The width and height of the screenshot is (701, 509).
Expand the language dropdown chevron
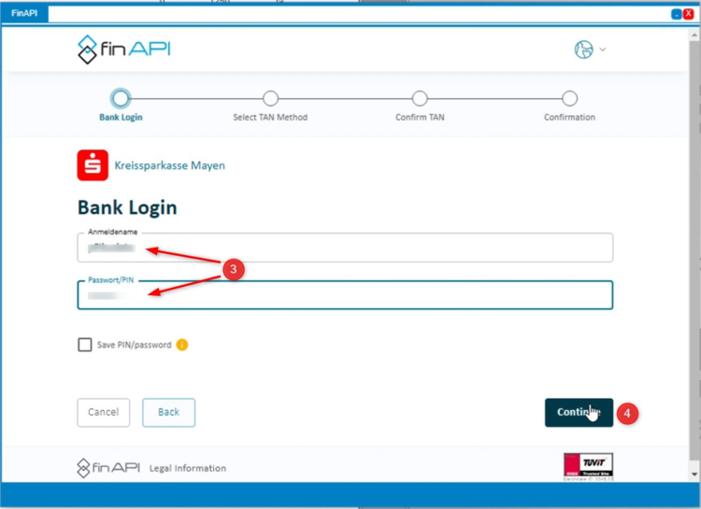pyautogui.click(x=603, y=49)
